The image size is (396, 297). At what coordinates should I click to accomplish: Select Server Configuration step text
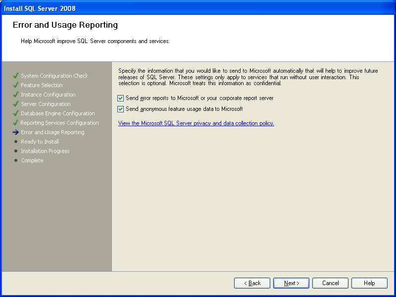click(46, 104)
